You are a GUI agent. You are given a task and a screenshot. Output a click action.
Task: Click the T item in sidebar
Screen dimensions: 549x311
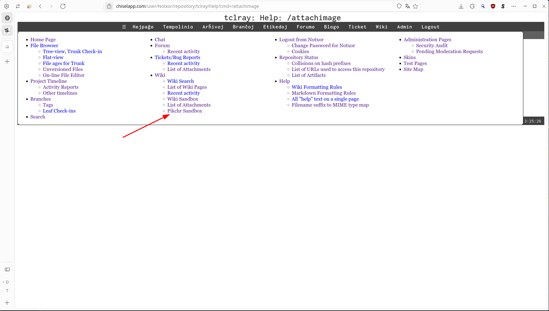7,291
